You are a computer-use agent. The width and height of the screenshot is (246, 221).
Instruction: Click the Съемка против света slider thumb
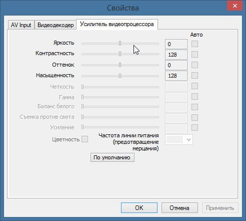click(82, 117)
